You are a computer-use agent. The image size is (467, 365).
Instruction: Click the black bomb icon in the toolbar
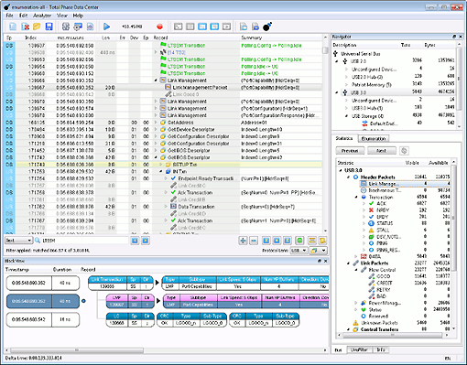point(267,27)
